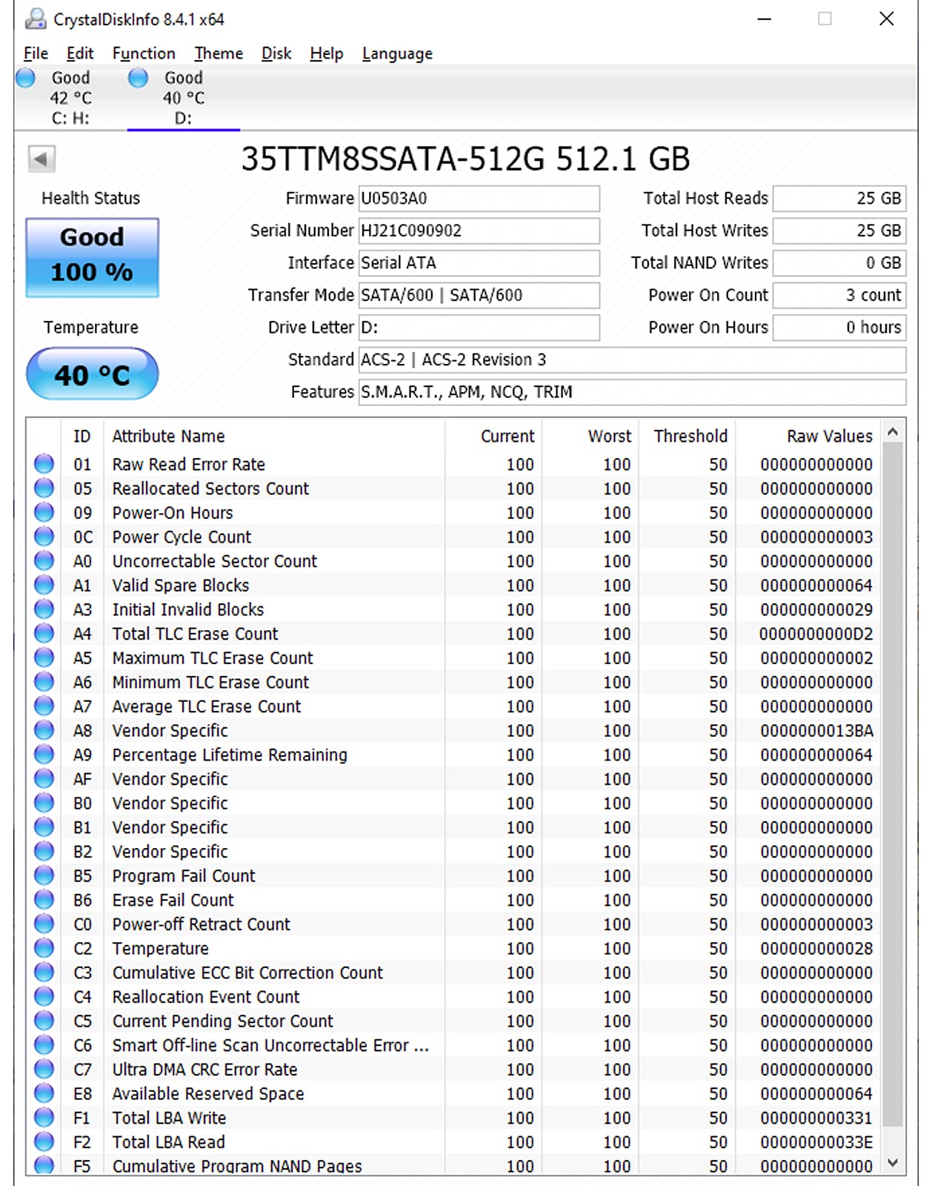Image resolution: width=932 pixels, height=1186 pixels.
Task: Click the Good 100 % health status button
Action: point(93,257)
